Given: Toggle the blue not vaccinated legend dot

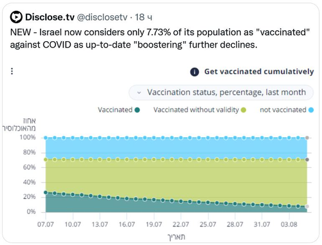Looking at the screenshot, I should (311, 110).
